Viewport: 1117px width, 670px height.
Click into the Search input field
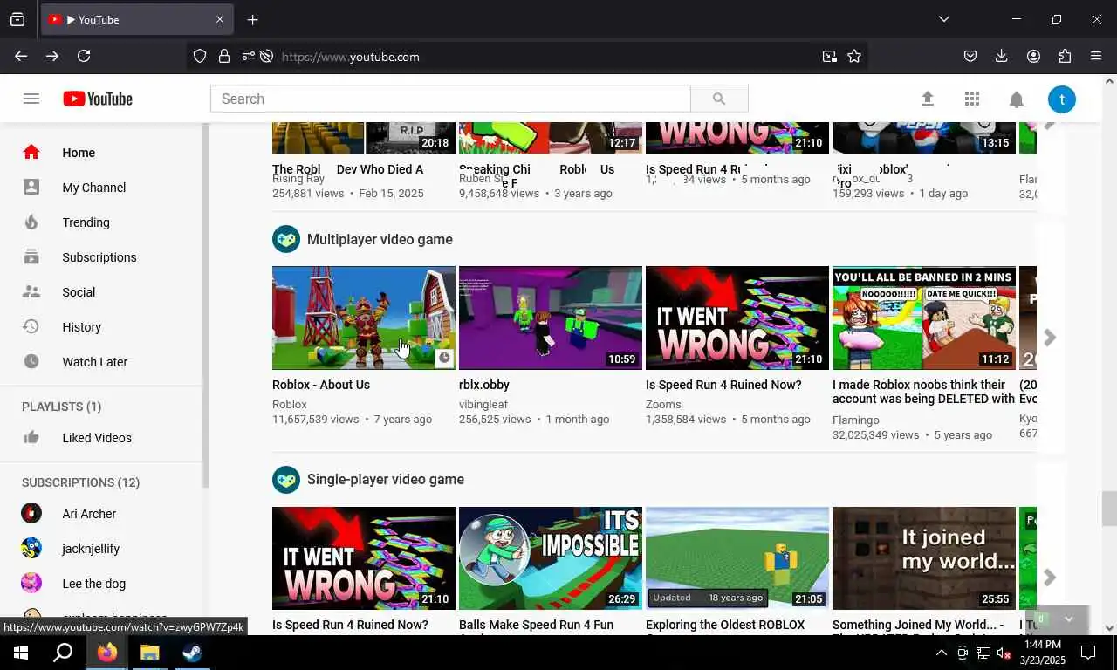[x=450, y=99]
